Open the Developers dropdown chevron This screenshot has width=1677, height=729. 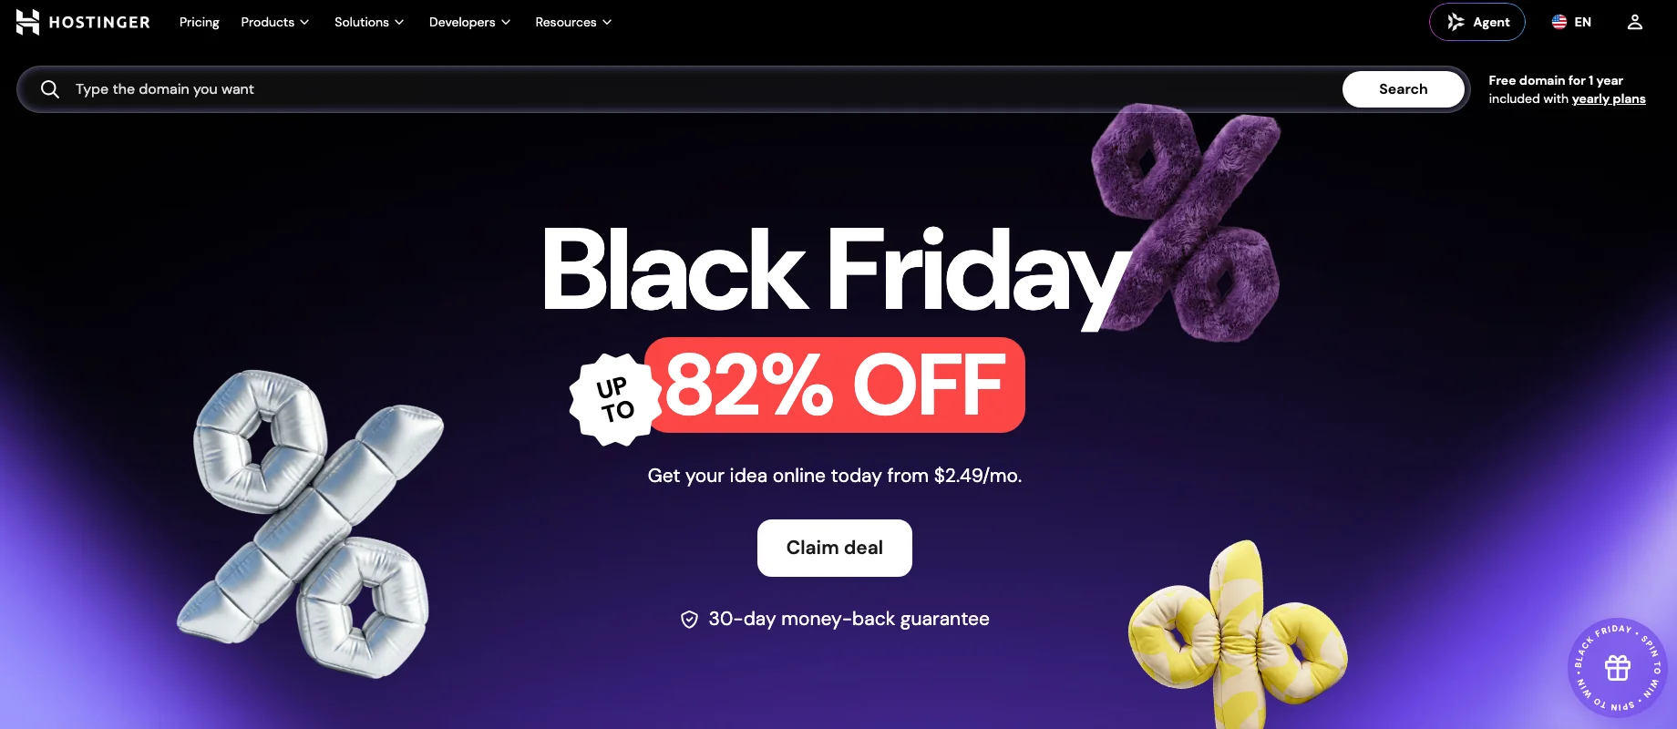tap(506, 22)
